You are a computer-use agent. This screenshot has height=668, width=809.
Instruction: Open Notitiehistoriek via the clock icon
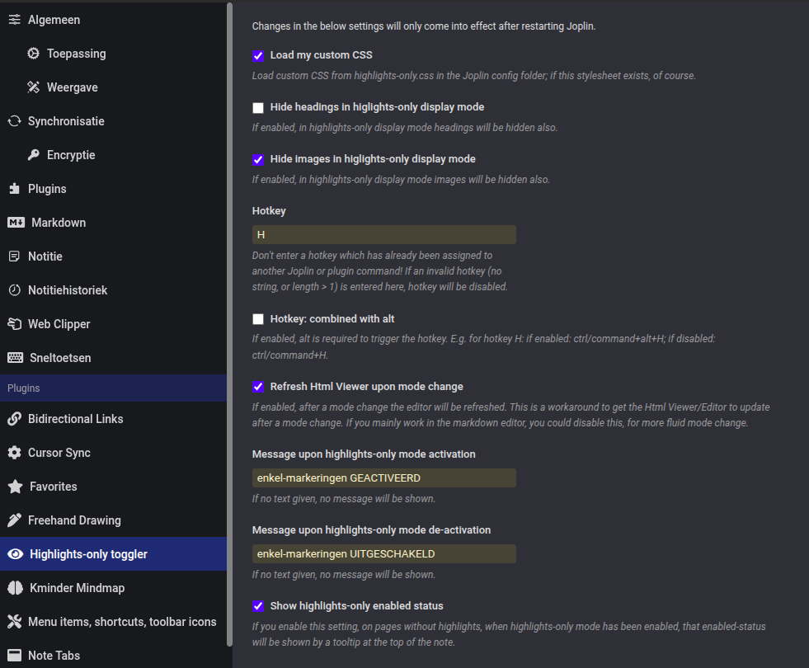[x=15, y=290]
